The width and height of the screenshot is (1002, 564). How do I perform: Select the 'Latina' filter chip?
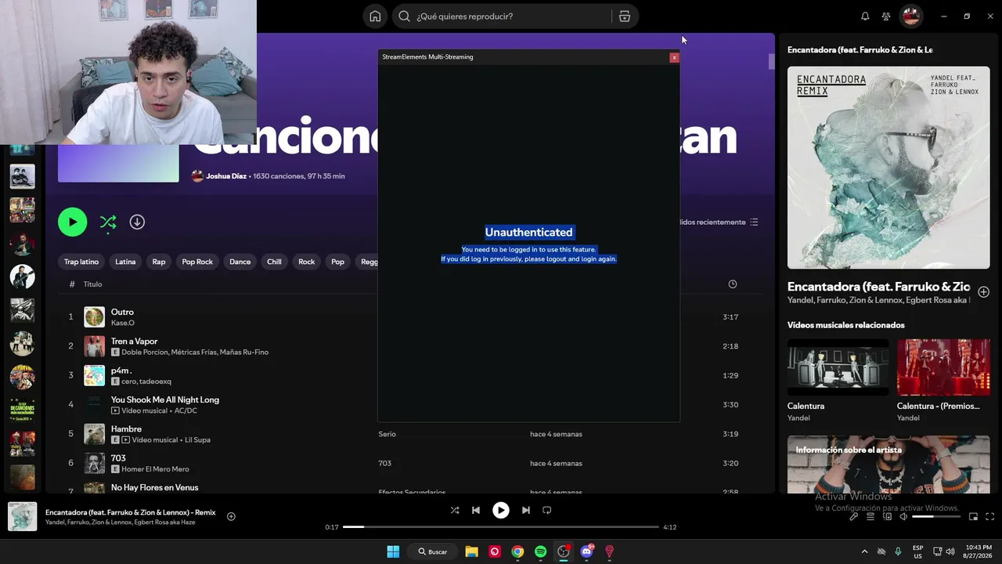pos(125,262)
